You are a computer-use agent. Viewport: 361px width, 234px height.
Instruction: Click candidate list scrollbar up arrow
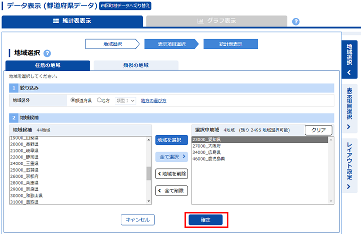click(x=149, y=139)
